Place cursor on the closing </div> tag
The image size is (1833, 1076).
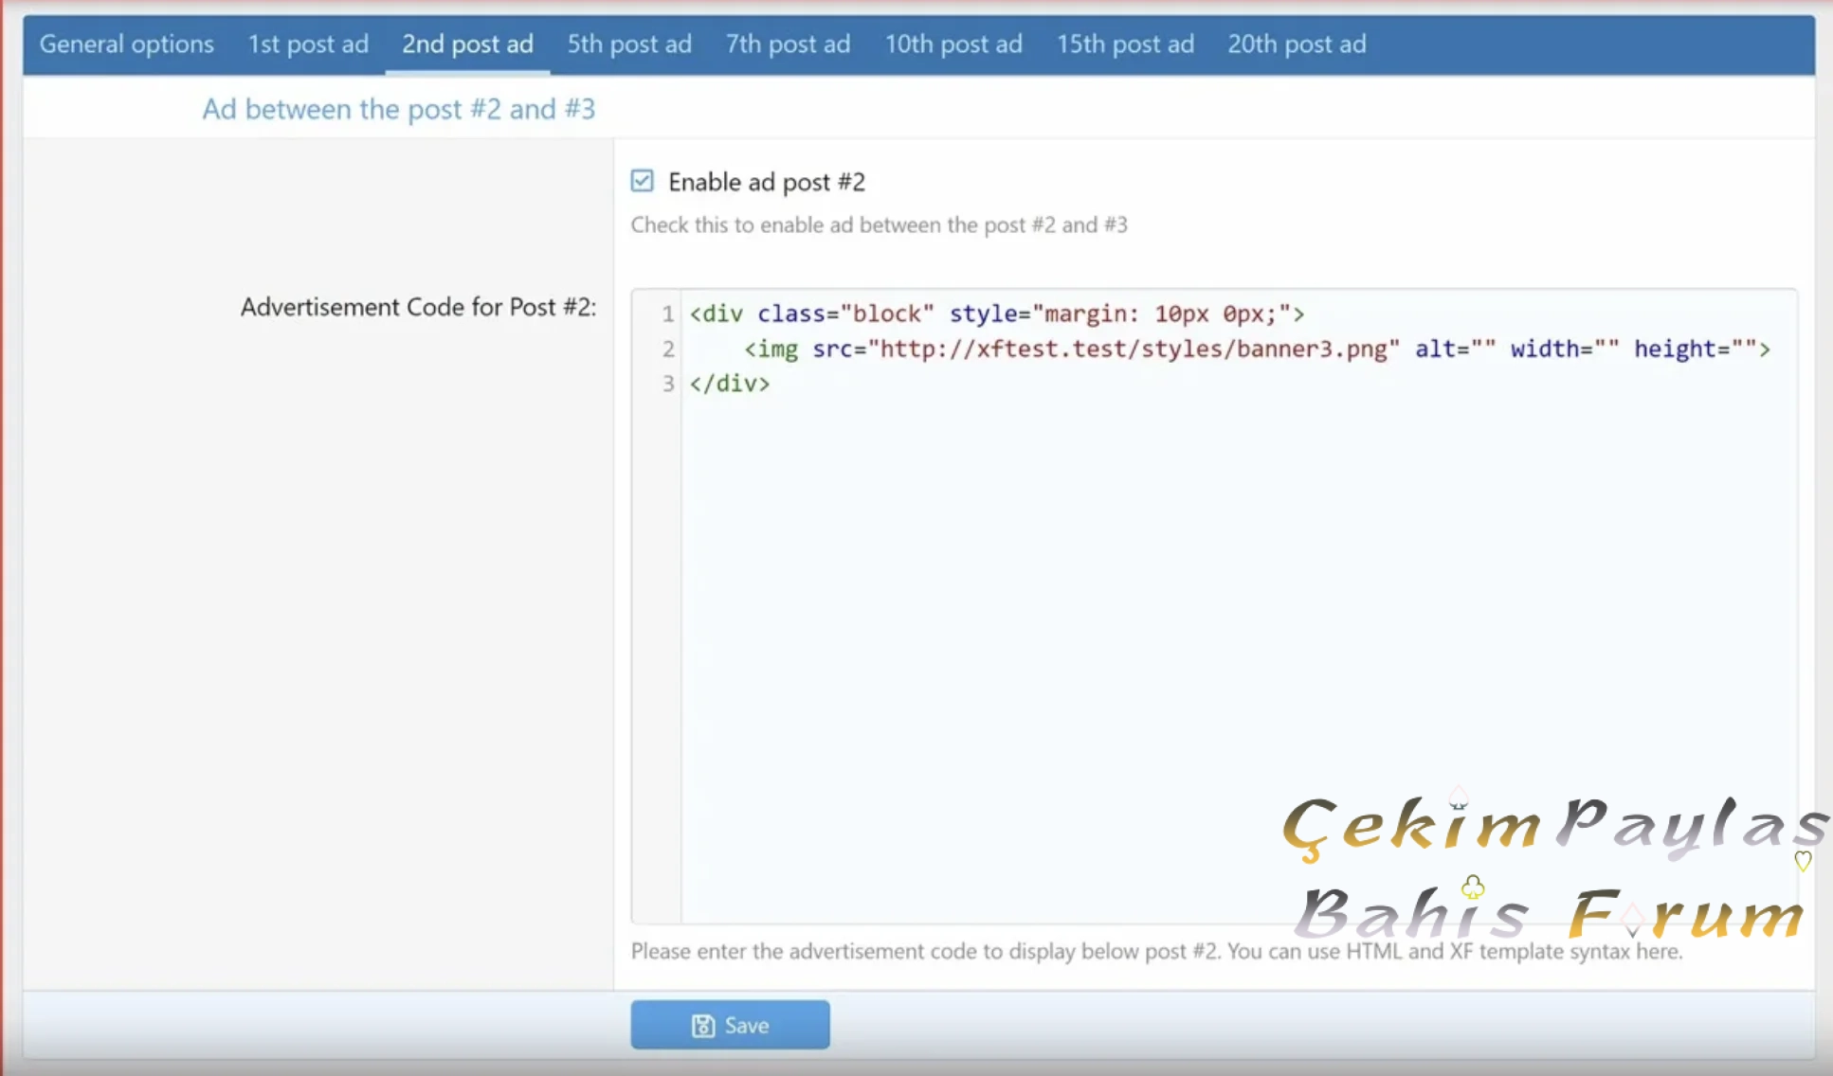coord(730,384)
